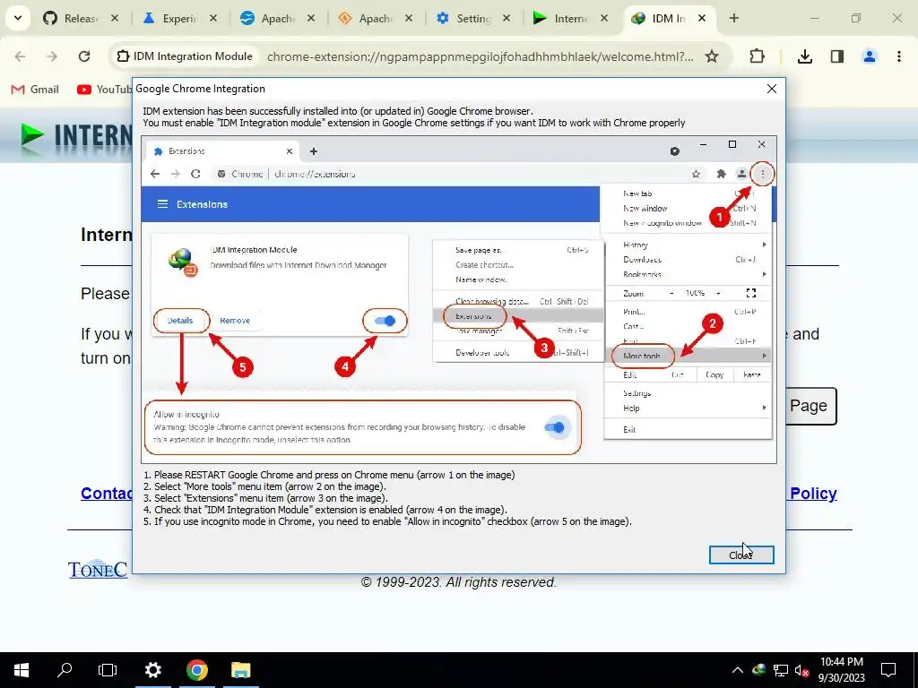Click the address bar URL
This screenshot has width=918, height=688.
point(481,56)
